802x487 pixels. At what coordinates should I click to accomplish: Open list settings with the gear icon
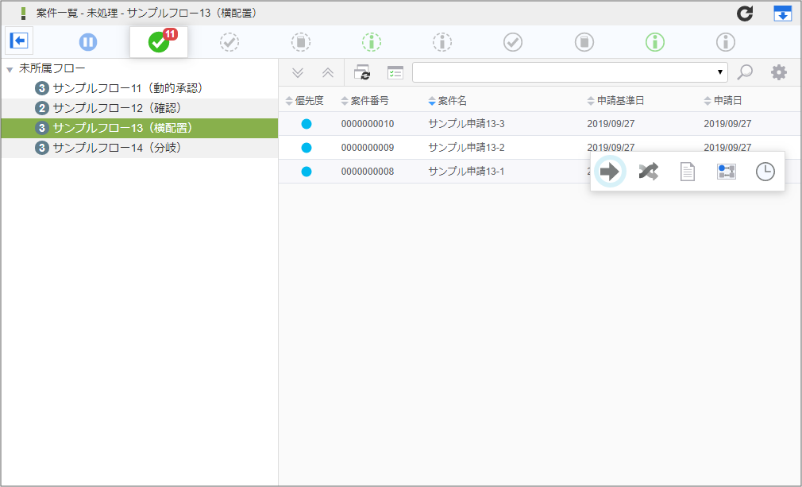779,72
